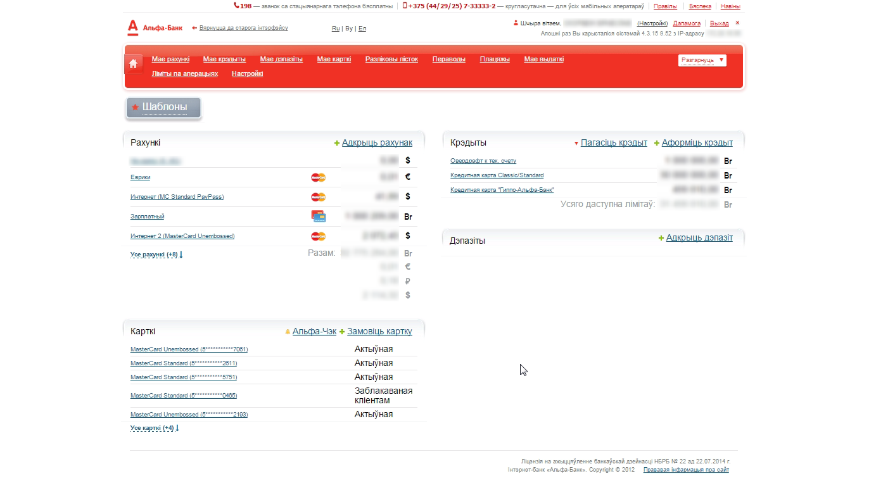This screenshot has width=876, height=490.
Task: Open Овердрафт к тек. счету credit
Action: 483,161
